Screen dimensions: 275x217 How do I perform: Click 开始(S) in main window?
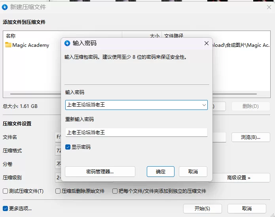click(x=202, y=209)
